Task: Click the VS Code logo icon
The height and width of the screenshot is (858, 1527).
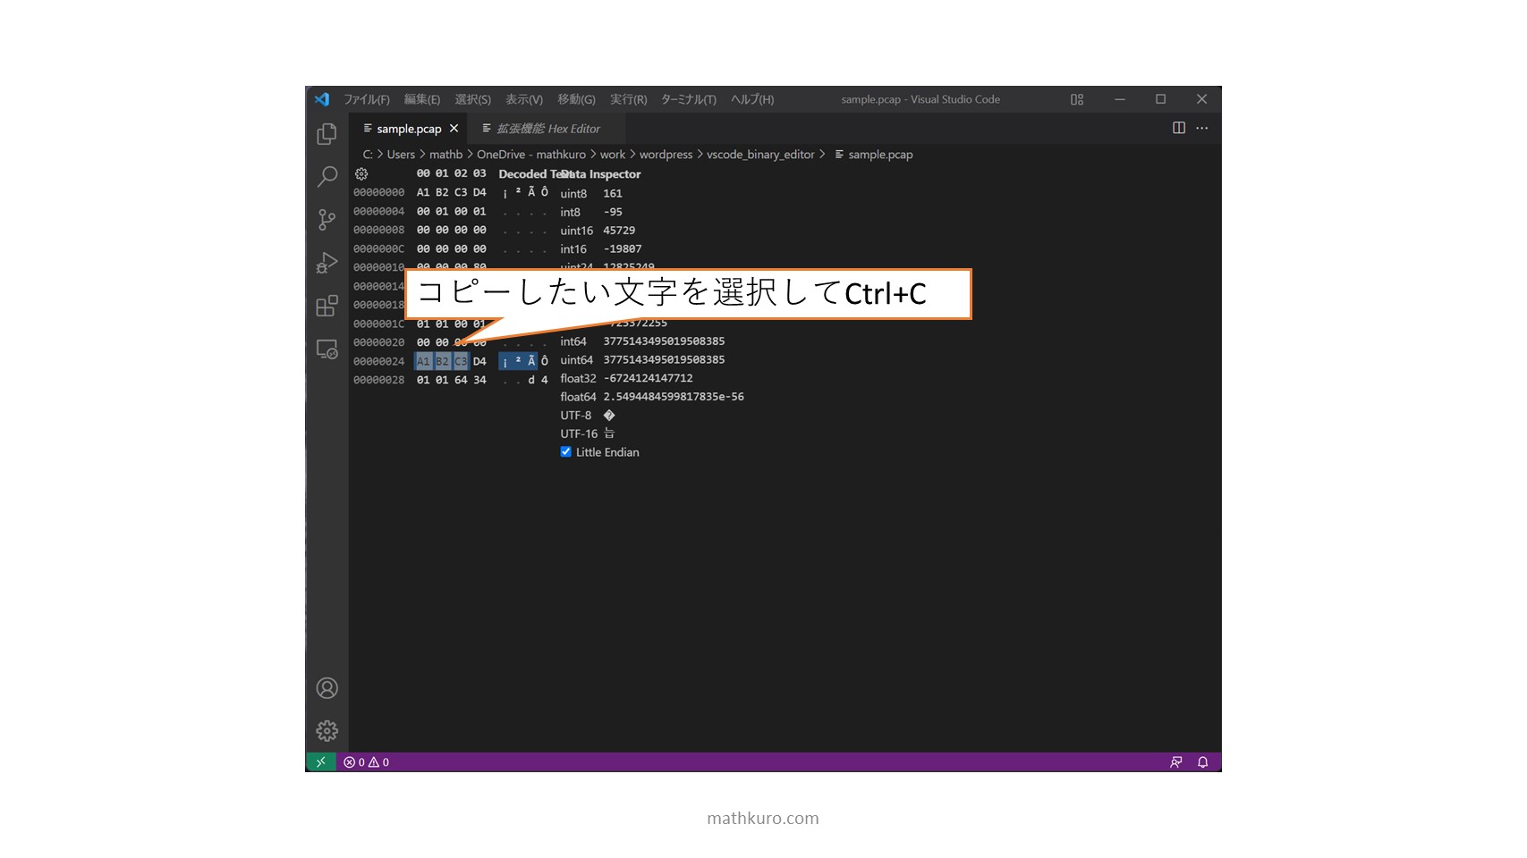Action: click(322, 99)
